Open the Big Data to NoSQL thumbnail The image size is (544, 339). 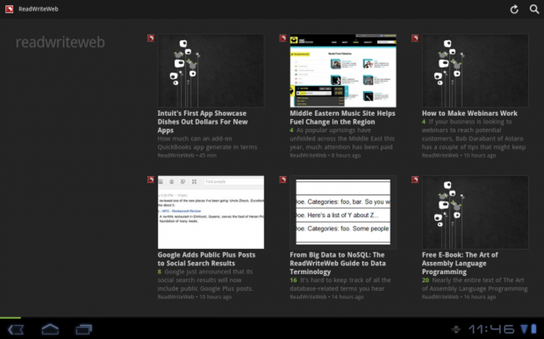(x=343, y=212)
